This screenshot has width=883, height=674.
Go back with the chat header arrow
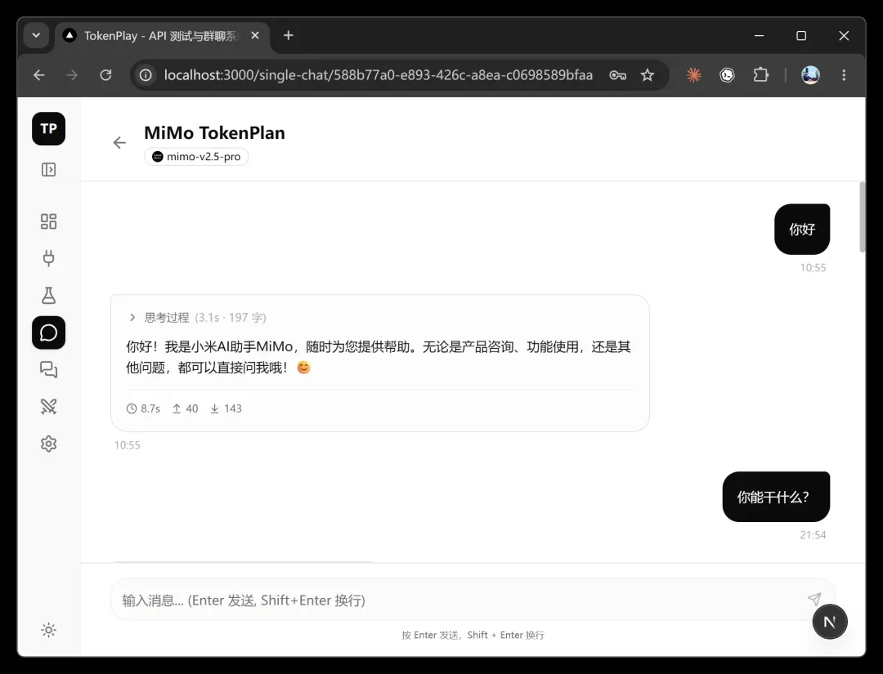[x=119, y=143]
